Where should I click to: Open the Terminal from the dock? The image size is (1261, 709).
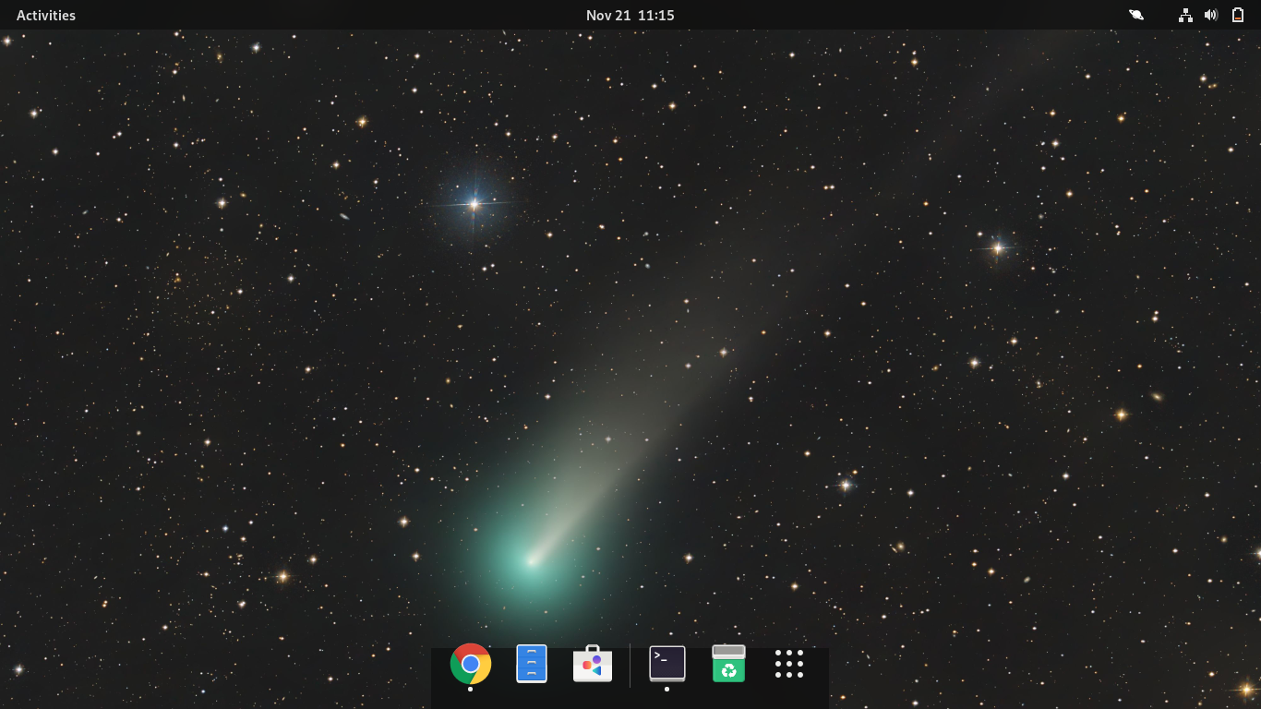(x=667, y=664)
